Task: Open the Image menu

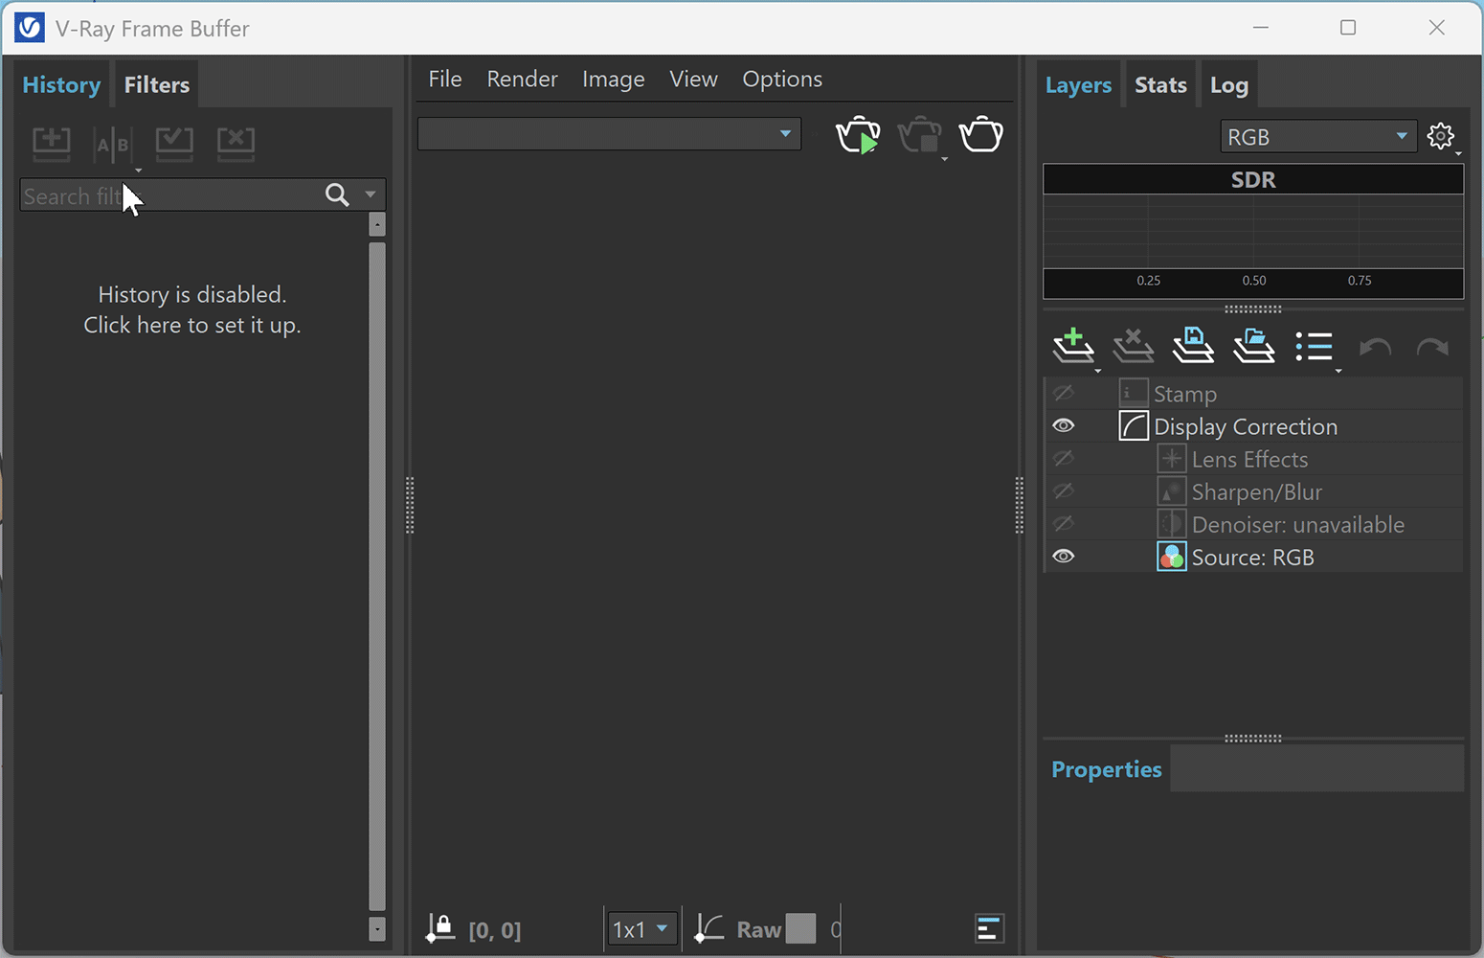Action: (x=613, y=79)
